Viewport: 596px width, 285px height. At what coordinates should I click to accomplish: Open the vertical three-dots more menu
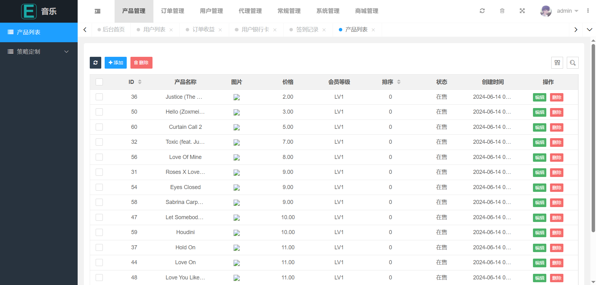click(588, 11)
